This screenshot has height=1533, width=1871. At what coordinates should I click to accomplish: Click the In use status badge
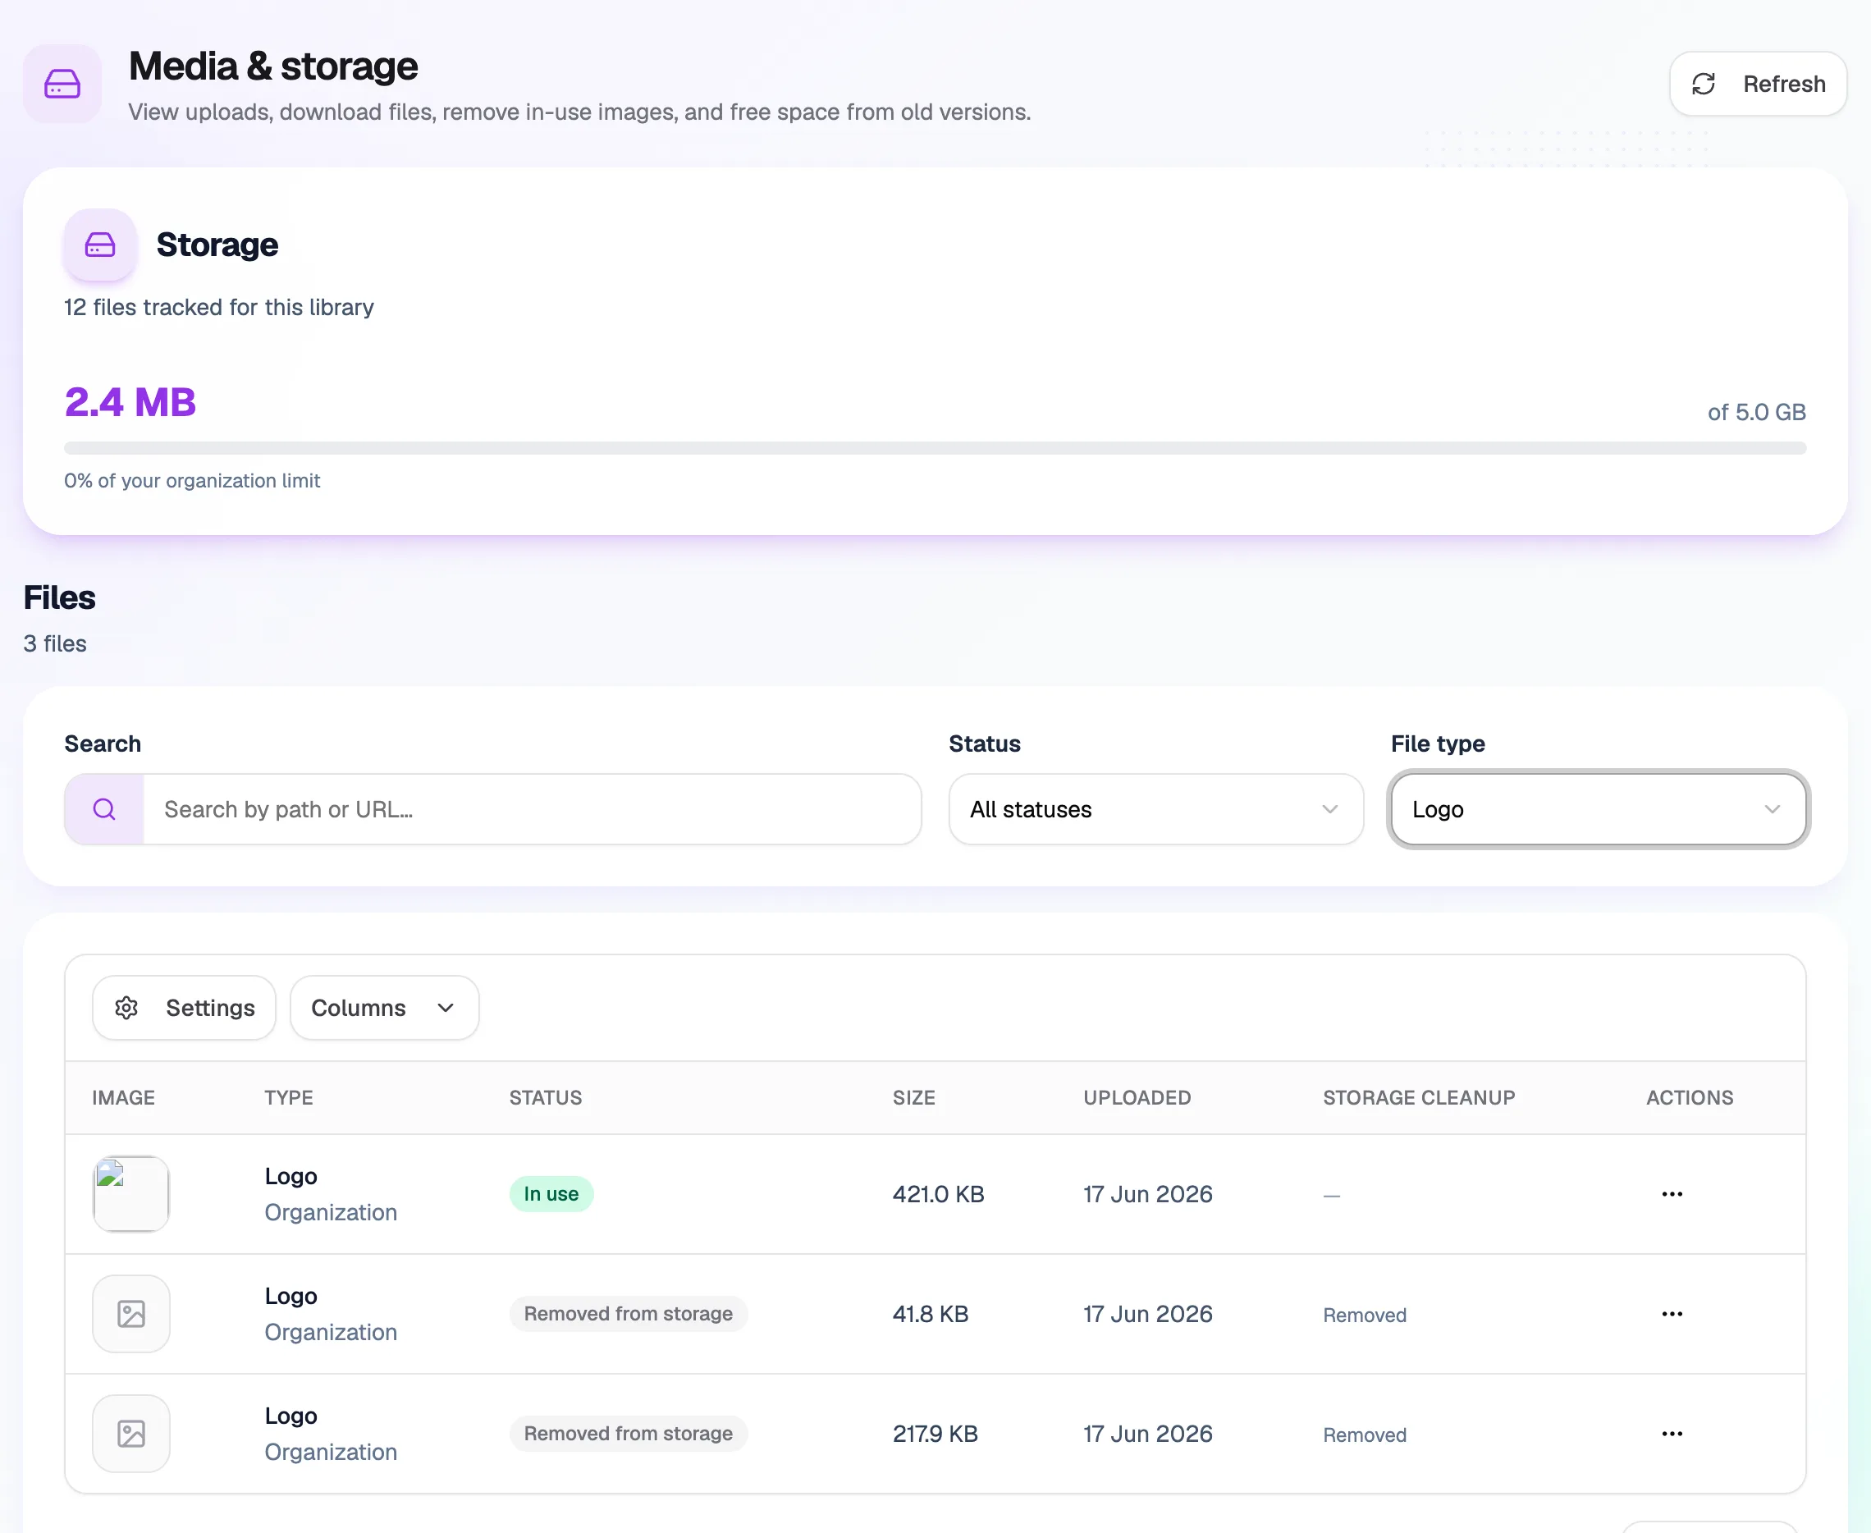click(x=551, y=1194)
